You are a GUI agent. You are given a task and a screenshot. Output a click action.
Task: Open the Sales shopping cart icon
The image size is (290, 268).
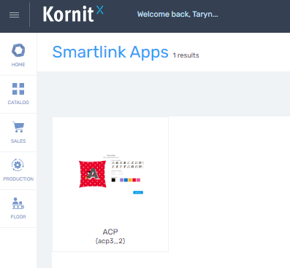18,127
